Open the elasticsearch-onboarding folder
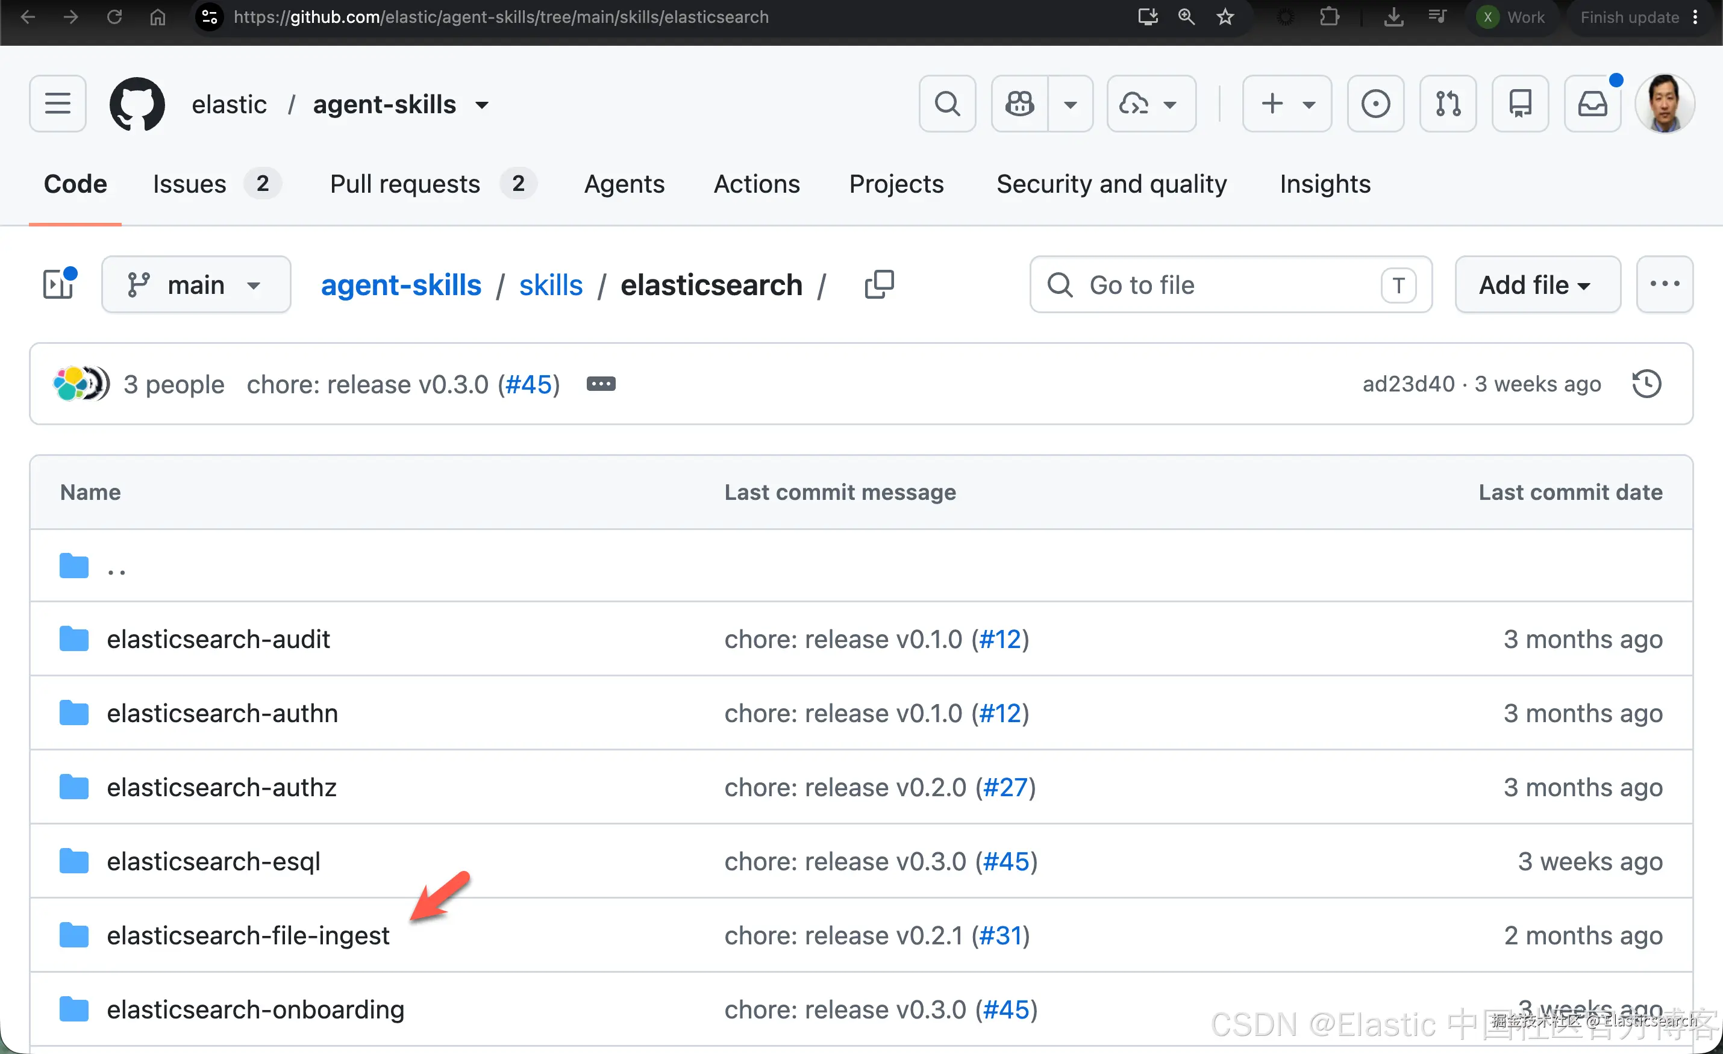 tap(256, 1009)
